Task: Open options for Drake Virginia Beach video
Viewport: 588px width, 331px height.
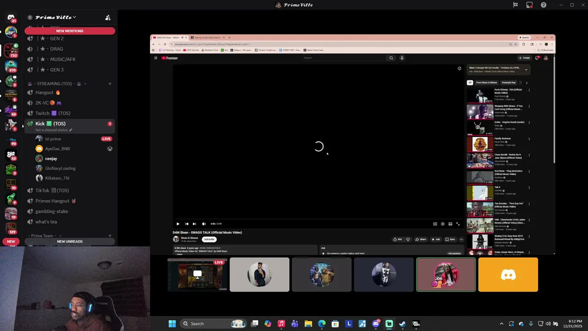Action: pyautogui.click(x=529, y=123)
